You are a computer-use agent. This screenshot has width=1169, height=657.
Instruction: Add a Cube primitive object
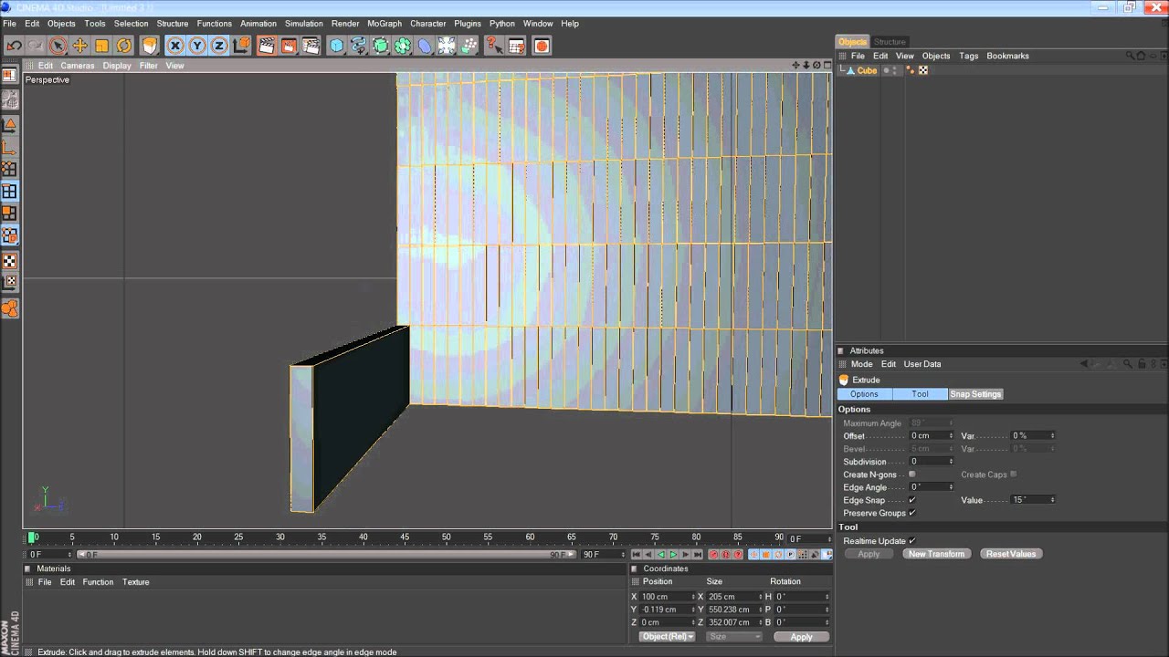point(336,46)
